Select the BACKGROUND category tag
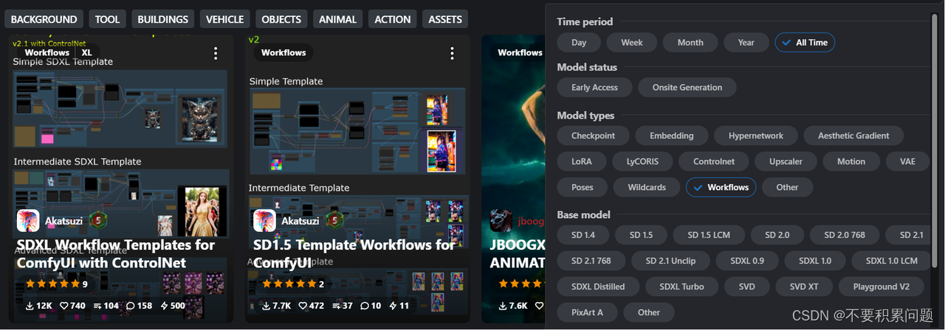This screenshot has height=330, width=945. click(44, 19)
